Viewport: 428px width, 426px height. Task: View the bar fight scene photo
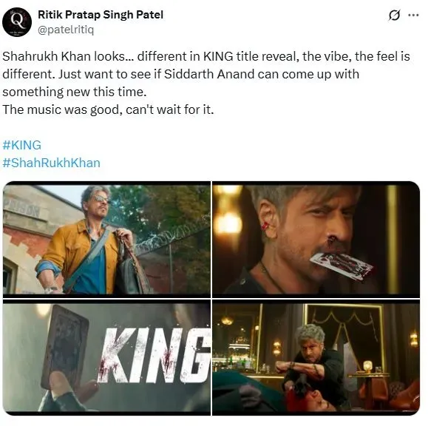coord(316,357)
